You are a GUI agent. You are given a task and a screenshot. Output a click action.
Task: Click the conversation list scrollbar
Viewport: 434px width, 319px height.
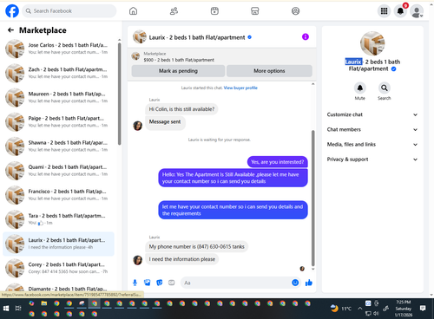[x=120, y=94]
